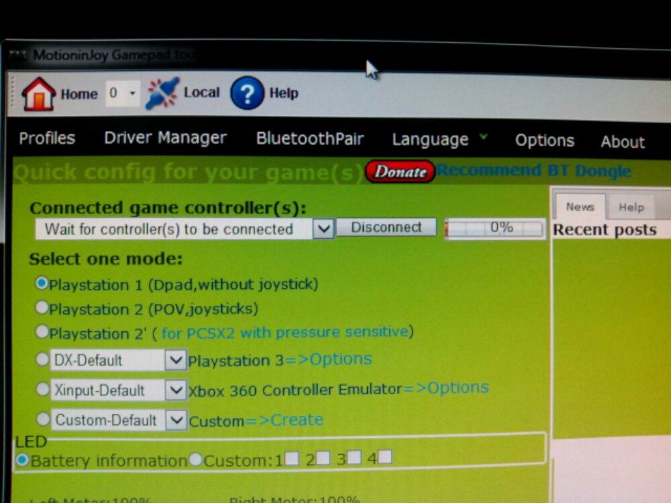Screen dimensions: 671x503
Task: Open Xbox 360 Emulator =>Options link
Action: click(x=446, y=388)
